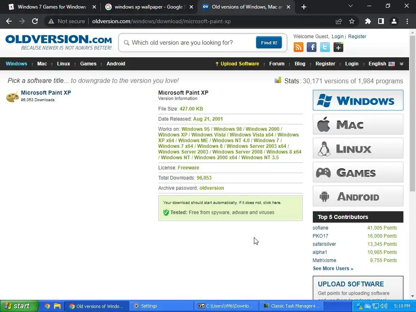Screen dimensions: 416x312
Task: Open the Chrome profile icon
Action: [x=394, y=21]
